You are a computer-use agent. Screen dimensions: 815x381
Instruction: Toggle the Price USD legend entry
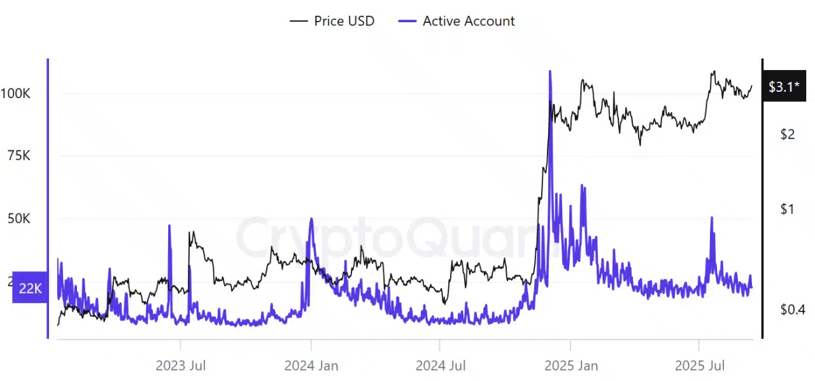tap(344, 21)
